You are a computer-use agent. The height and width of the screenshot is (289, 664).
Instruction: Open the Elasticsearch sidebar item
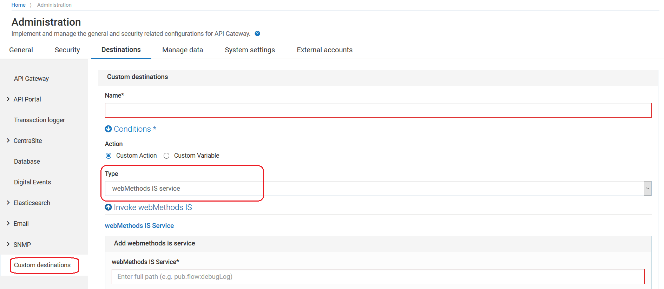pos(32,203)
